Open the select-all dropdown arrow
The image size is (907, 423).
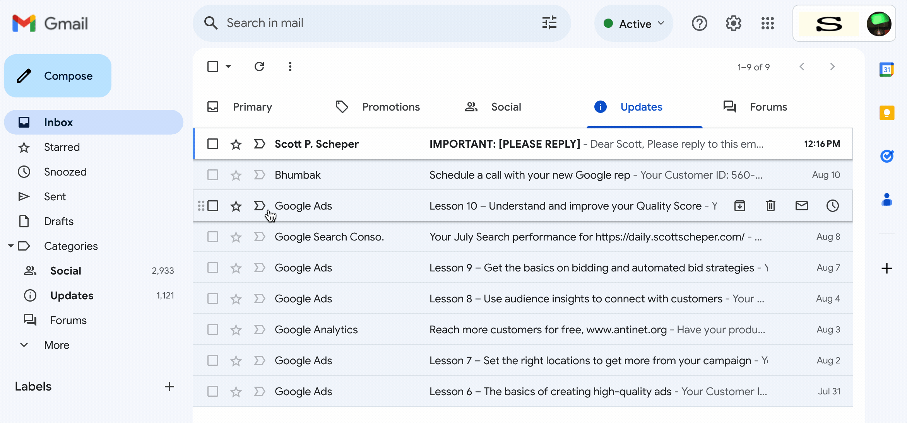(228, 67)
